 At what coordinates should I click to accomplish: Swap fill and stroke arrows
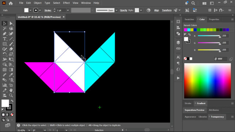12,101
